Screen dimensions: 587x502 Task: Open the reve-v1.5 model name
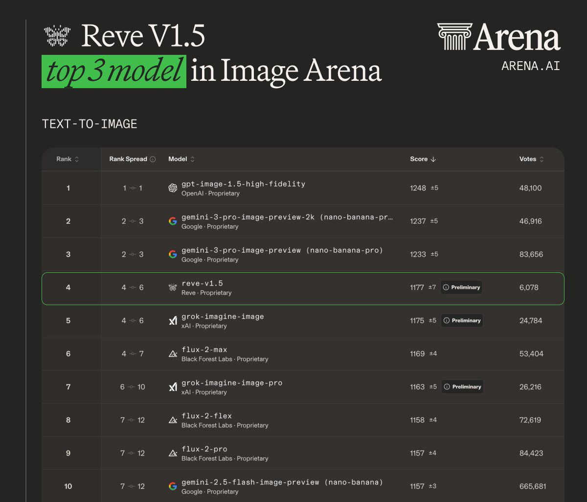[202, 284]
